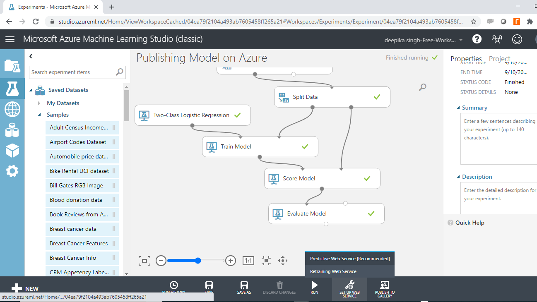Select the Two-Class Logistic Regression module
This screenshot has width=537, height=302.
point(193,115)
